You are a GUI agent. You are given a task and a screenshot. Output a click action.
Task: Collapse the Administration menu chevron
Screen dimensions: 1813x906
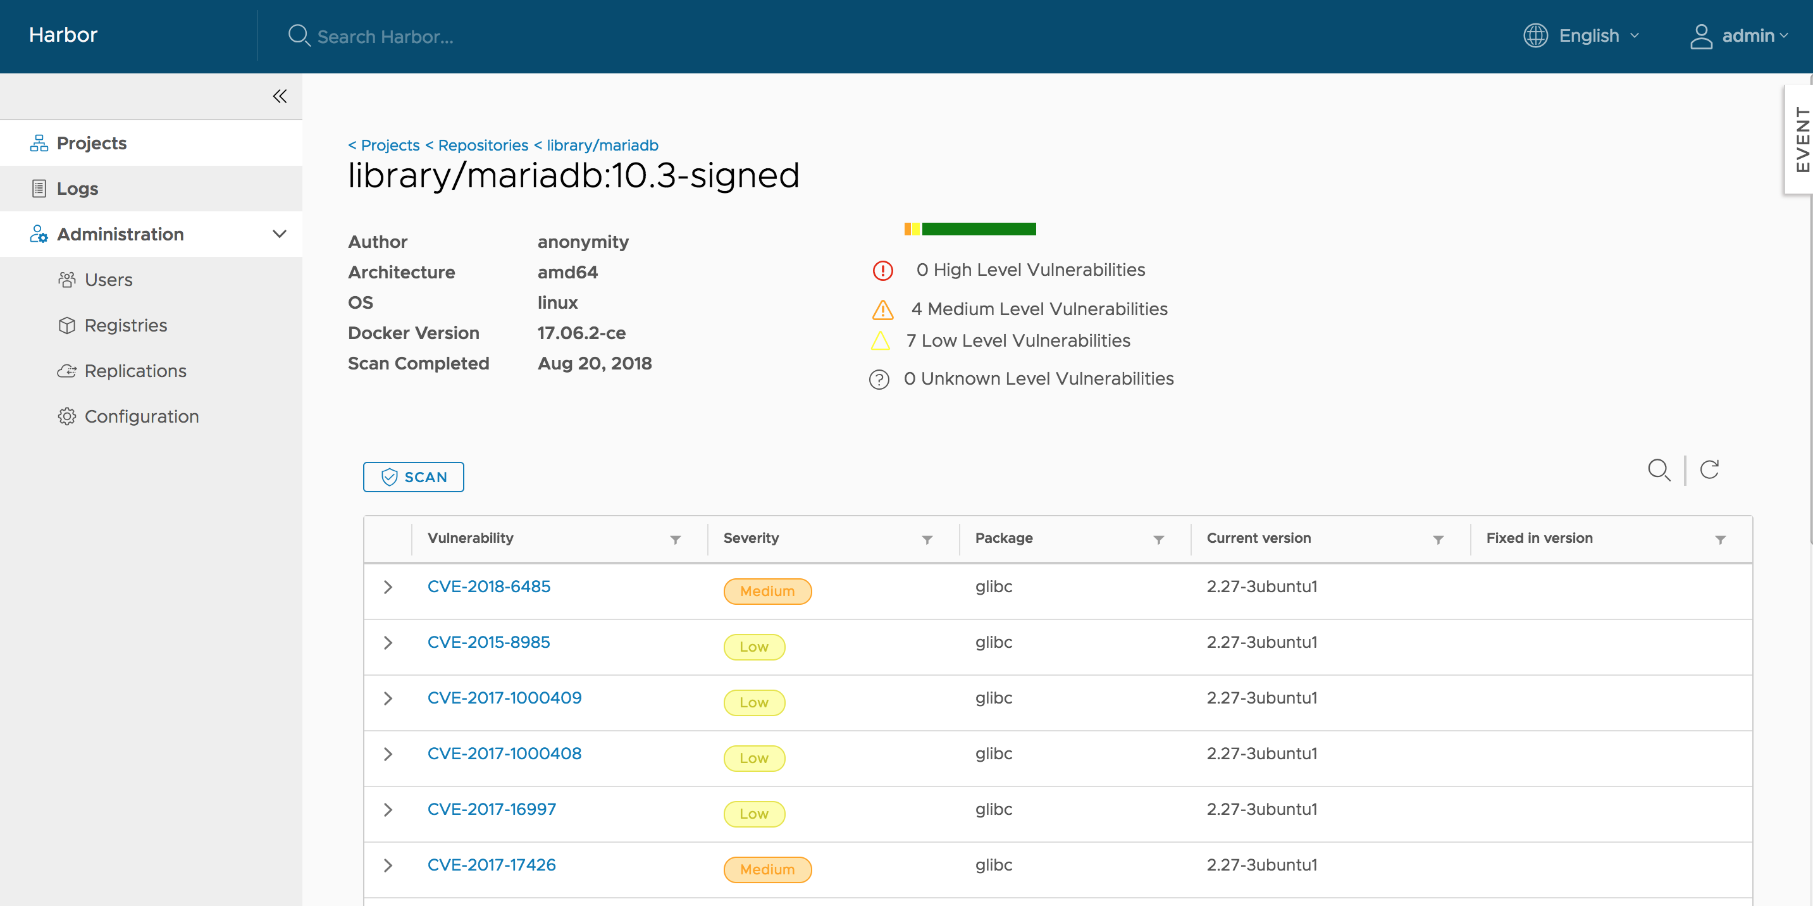pyautogui.click(x=280, y=233)
